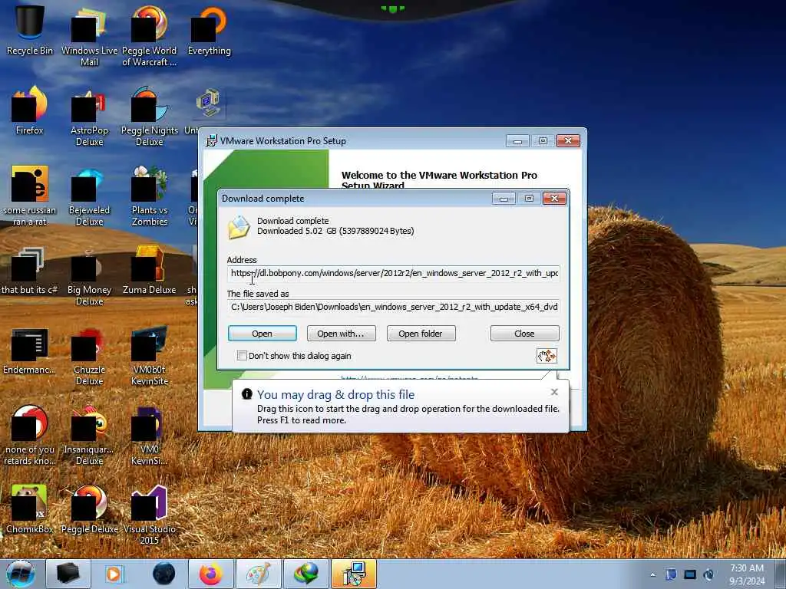
Task: Select Visual Studio 2015 desktop icon
Action: point(149,515)
